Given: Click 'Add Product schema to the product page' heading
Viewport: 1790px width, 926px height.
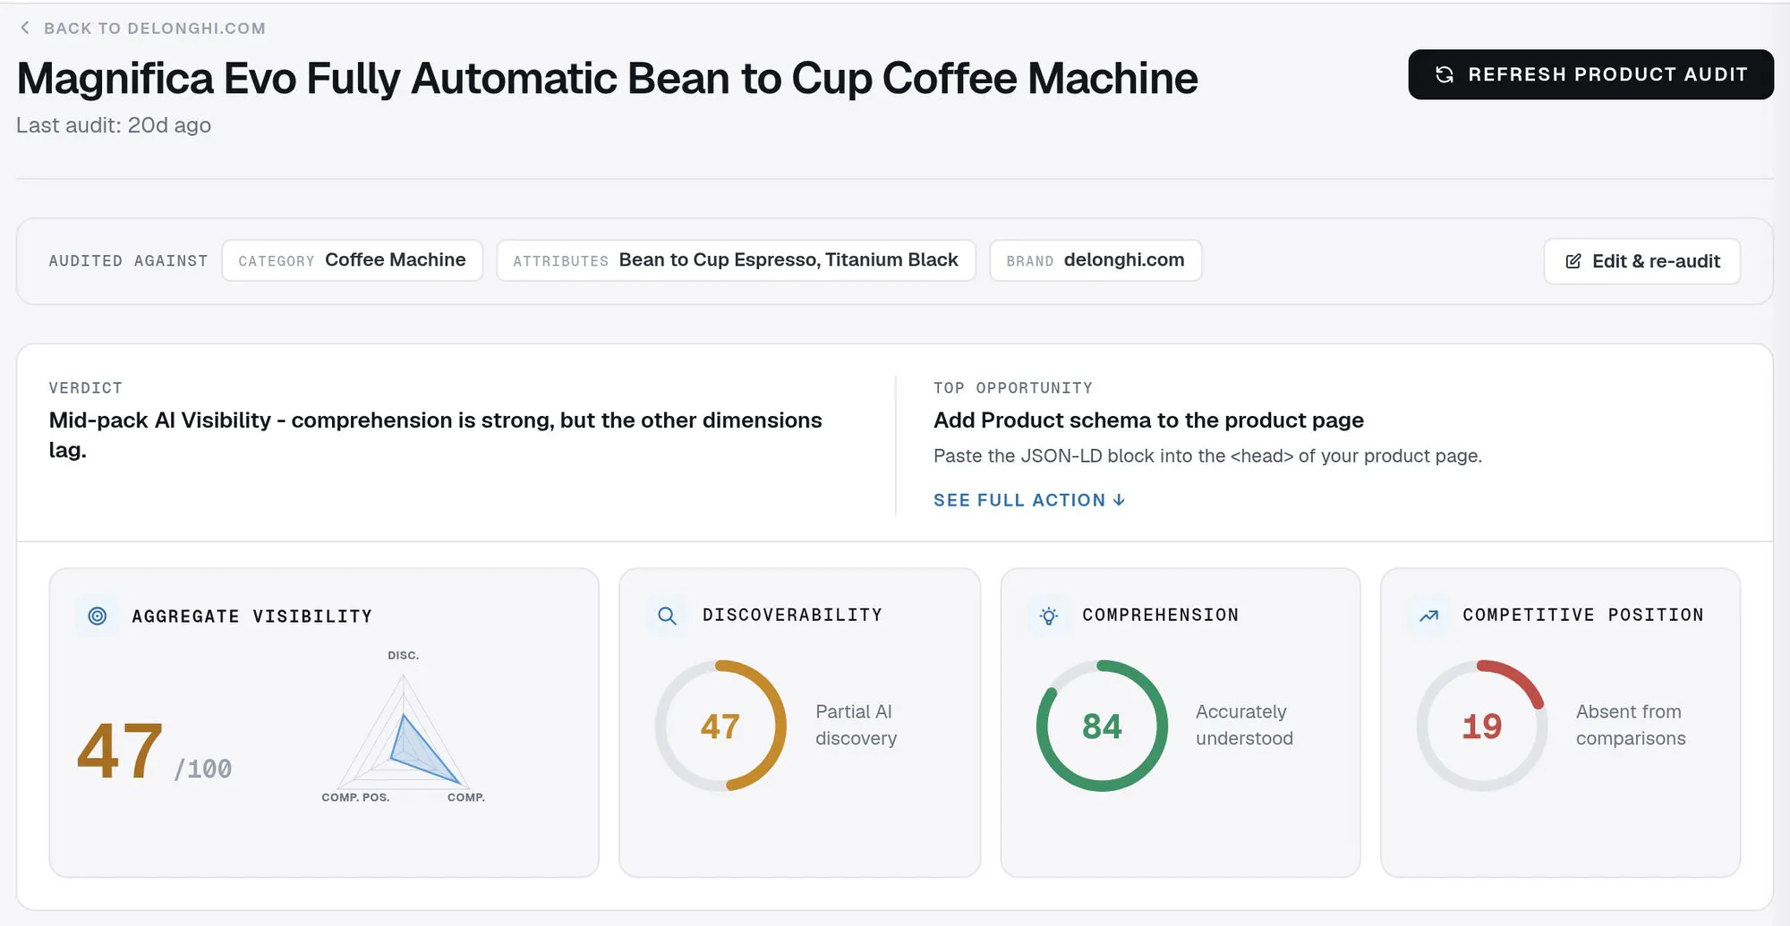Looking at the screenshot, I should 1148,421.
